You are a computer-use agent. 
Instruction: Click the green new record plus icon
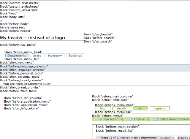tap(101, 119)
